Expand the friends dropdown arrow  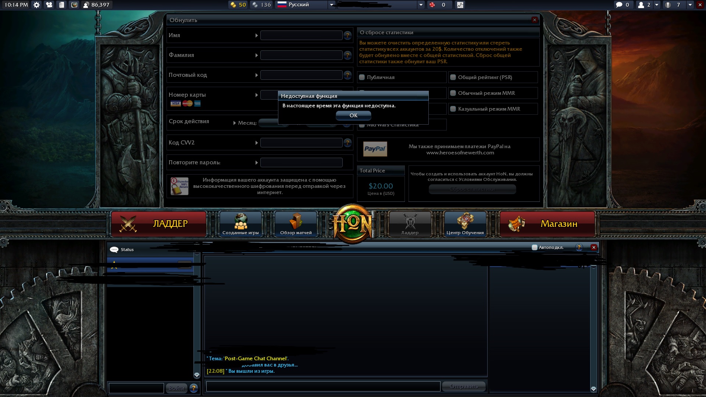coord(656,5)
